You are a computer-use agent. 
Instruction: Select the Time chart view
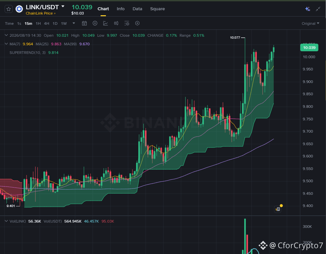pyautogui.click(x=9, y=23)
